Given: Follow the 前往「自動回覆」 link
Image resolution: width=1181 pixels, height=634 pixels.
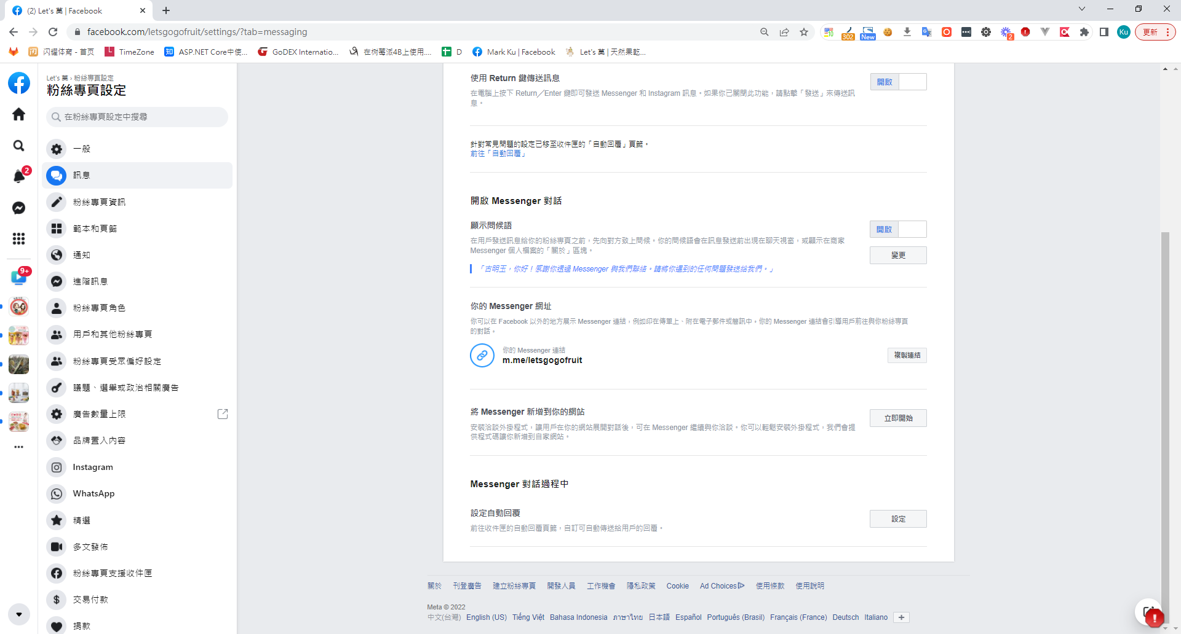Looking at the screenshot, I should pos(498,154).
